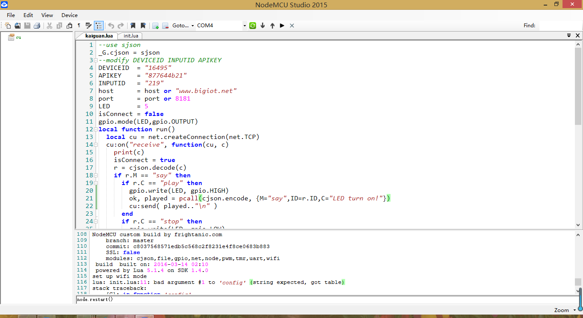This screenshot has height=318, width=583.
Task: Close the current editor tab with X
Action: click(578, 36)
